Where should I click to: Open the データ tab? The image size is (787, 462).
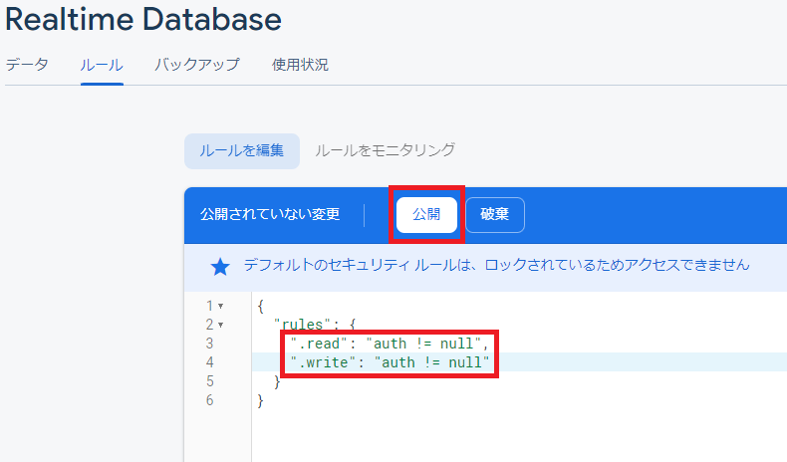(x=27, y=65)
